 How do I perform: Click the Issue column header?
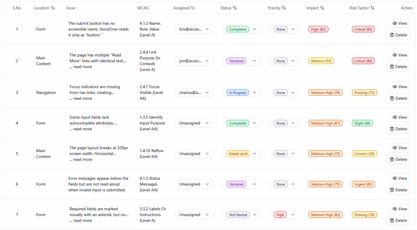tap(71, 8)
